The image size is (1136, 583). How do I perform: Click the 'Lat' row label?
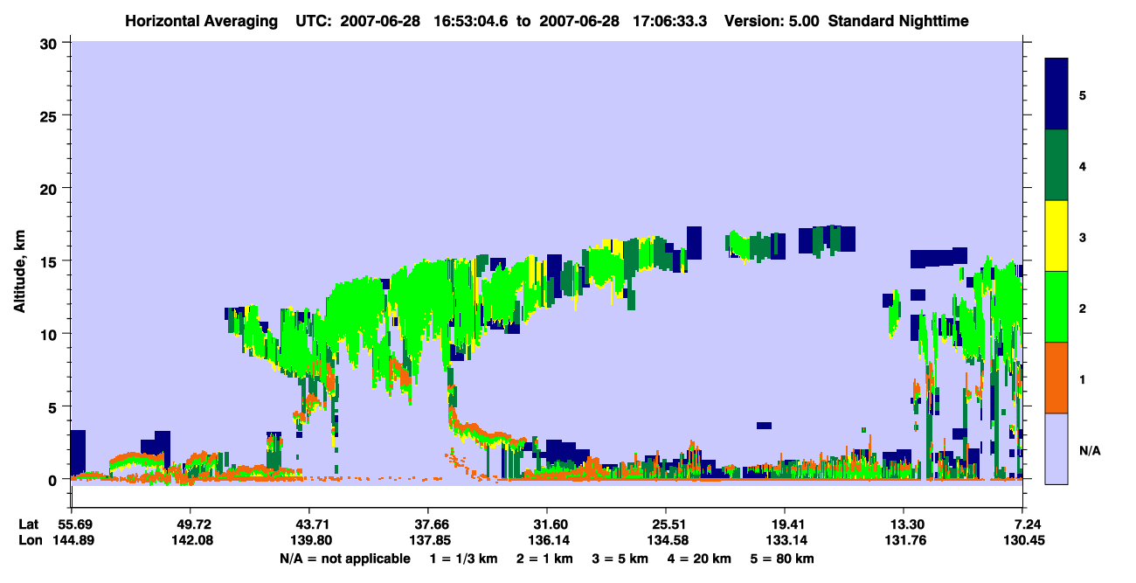pos(29,524)
